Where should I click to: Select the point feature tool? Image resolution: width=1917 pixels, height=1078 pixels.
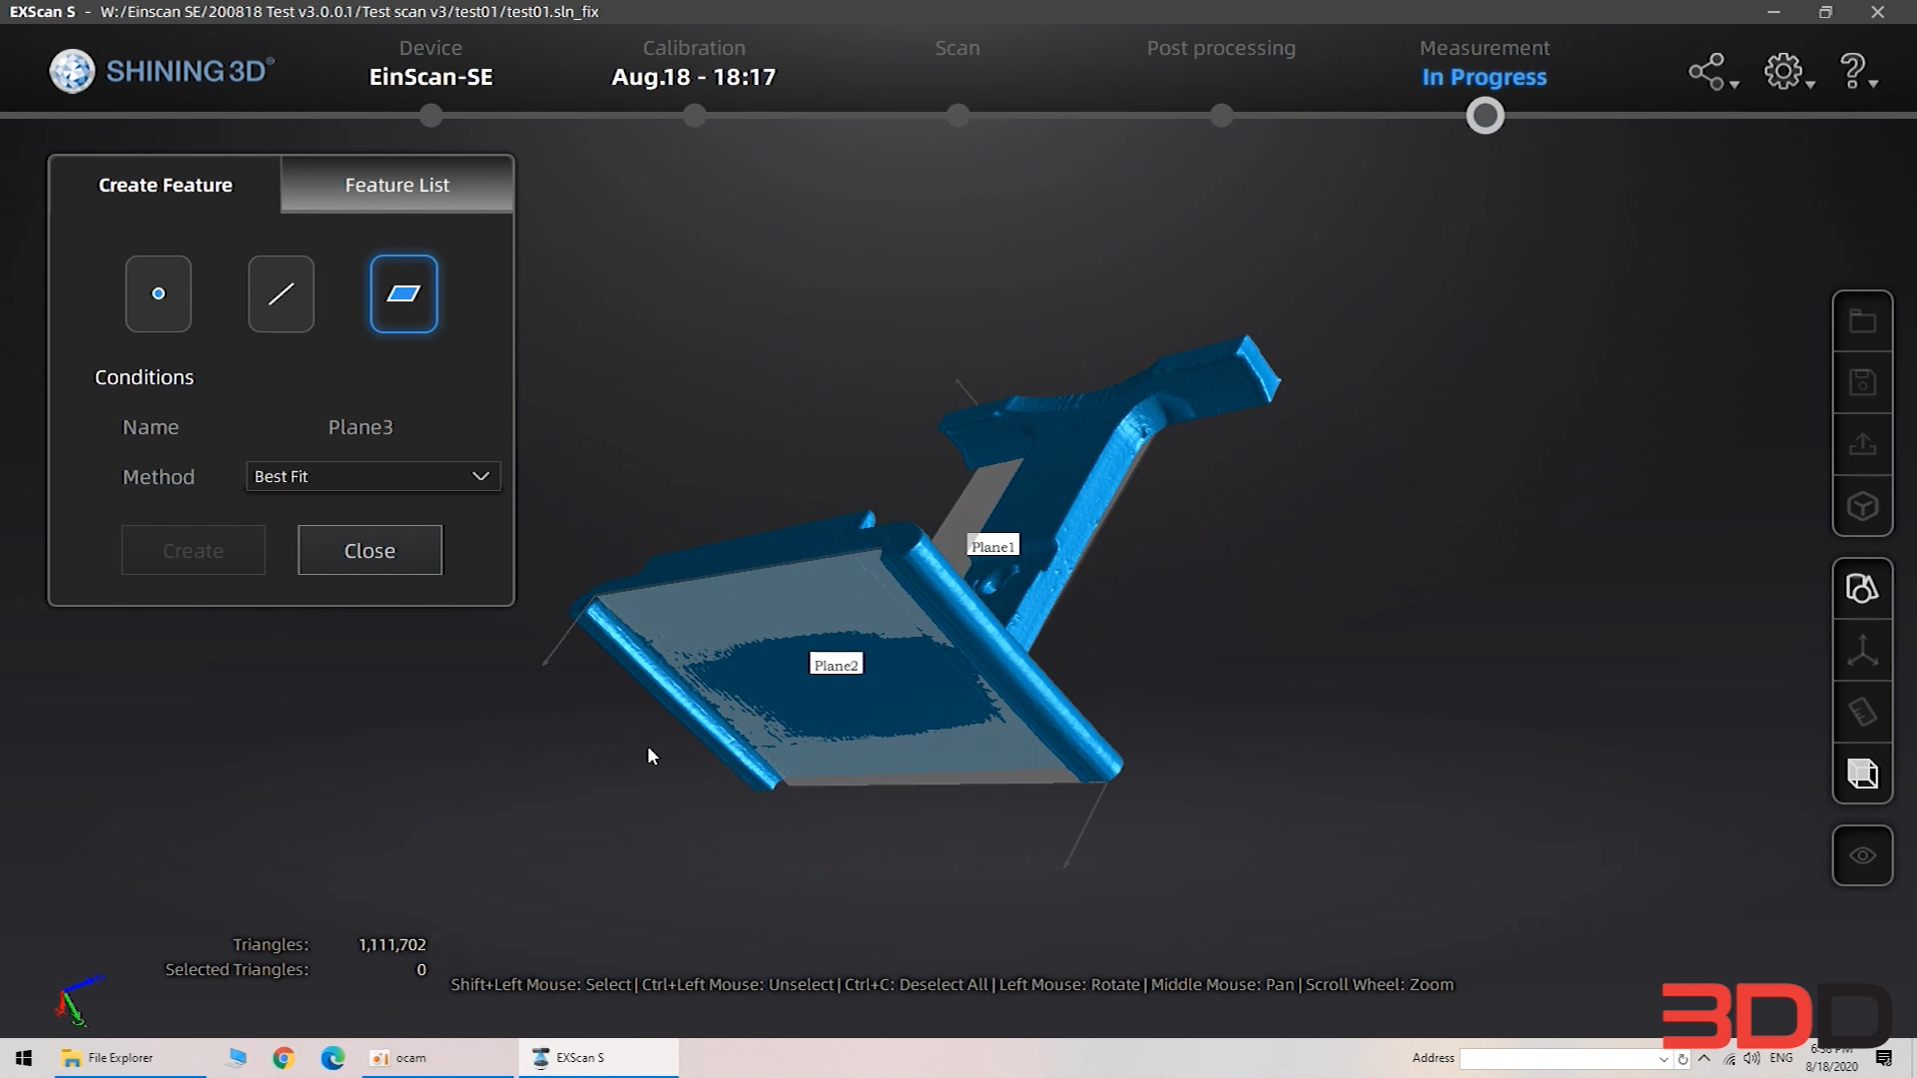[158, 293]
